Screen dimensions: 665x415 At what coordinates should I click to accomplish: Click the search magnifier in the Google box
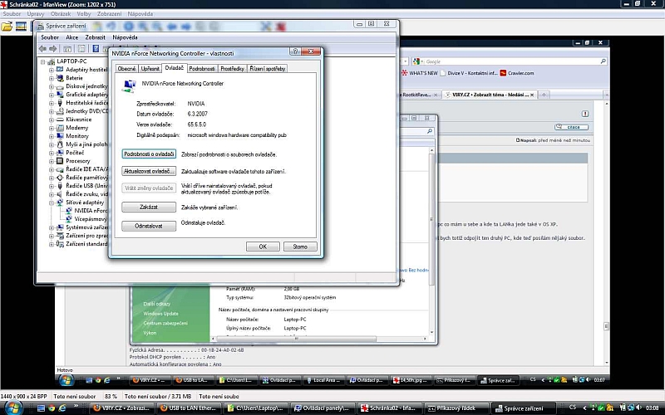(603, 61)
